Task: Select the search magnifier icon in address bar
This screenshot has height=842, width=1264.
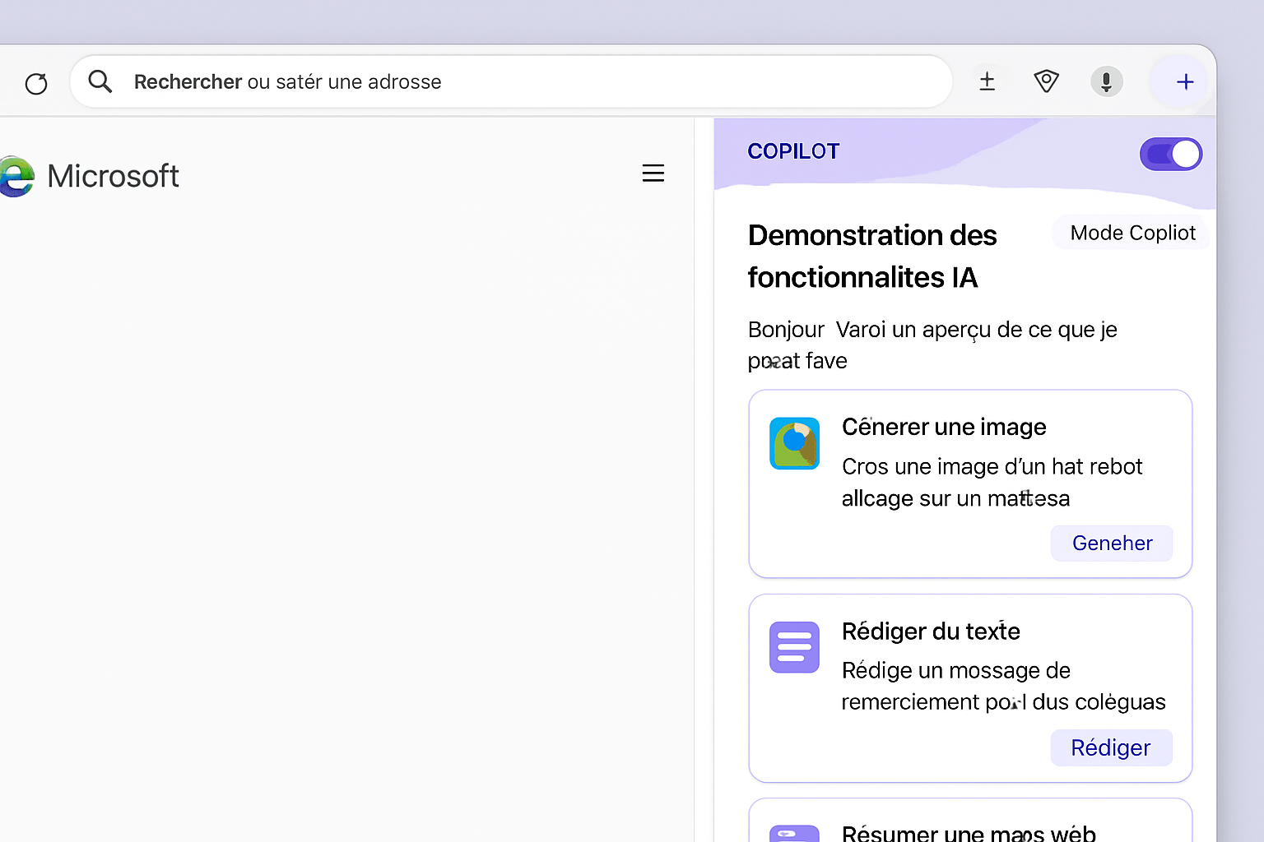Action: click(100, 81)
